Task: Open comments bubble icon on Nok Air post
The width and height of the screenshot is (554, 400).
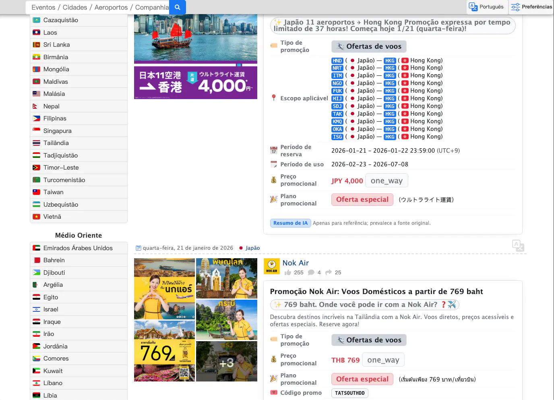Action: coord(311,273)
